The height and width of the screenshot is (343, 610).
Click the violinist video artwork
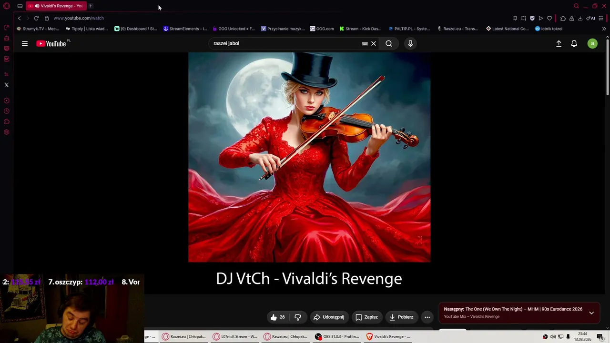coord(309,157)
